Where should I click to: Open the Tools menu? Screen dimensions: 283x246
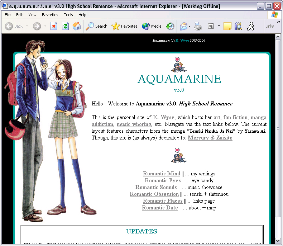tap(68, 15)
